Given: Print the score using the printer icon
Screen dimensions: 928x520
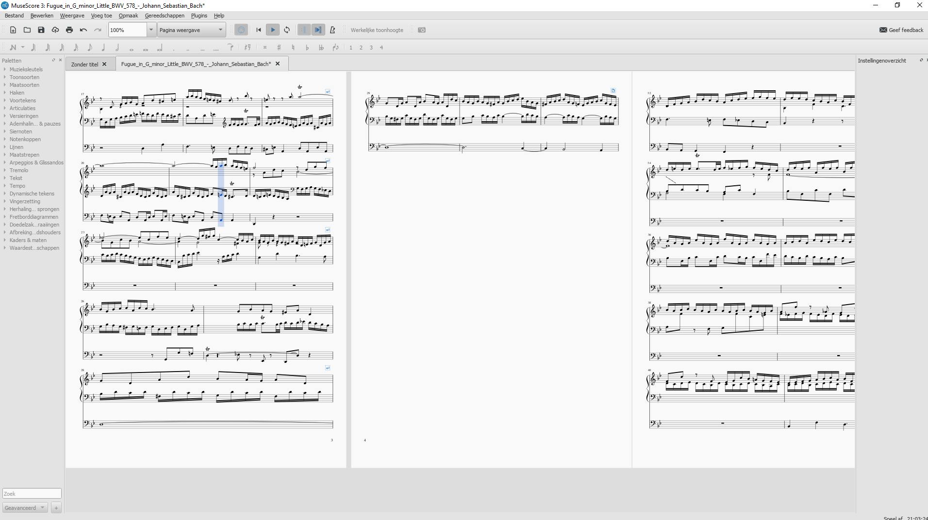Looking at the screenshot, I should [69, 30].
